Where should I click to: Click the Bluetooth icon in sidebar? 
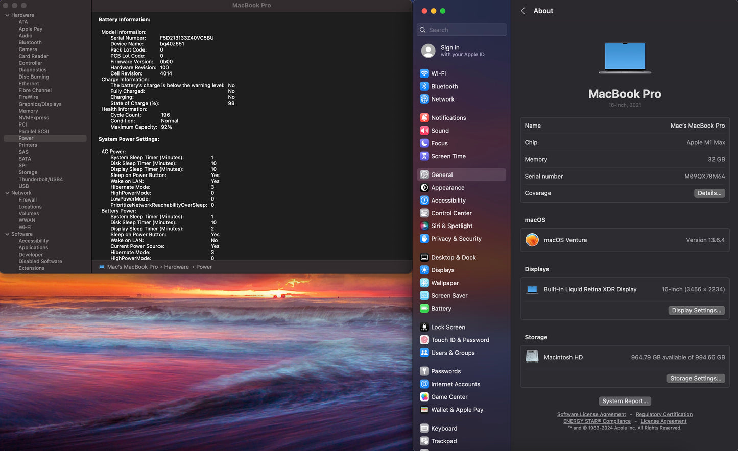click(424, 86)
